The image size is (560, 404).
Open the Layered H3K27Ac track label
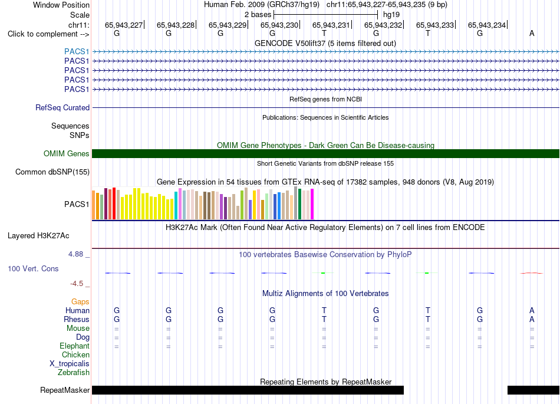pos(38,236)
